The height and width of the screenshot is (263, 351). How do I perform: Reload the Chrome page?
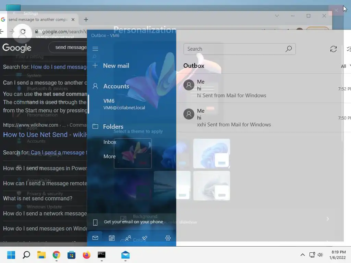coord(23,32)
